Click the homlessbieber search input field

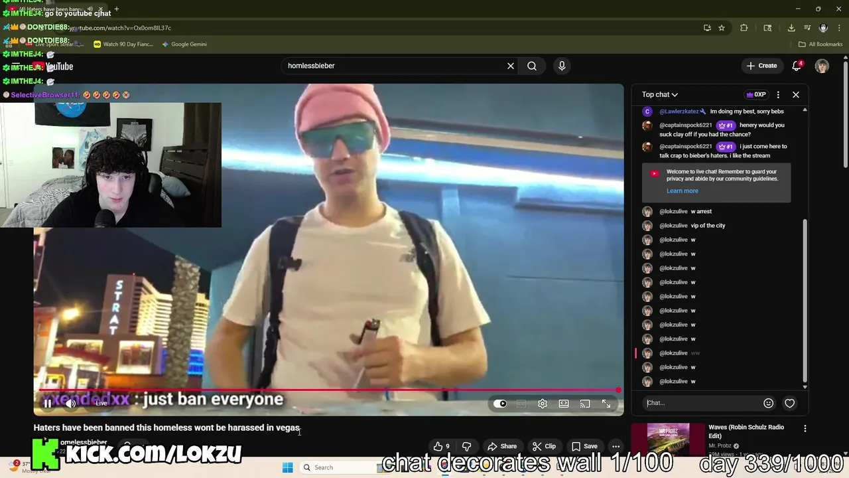click(391, 66)
